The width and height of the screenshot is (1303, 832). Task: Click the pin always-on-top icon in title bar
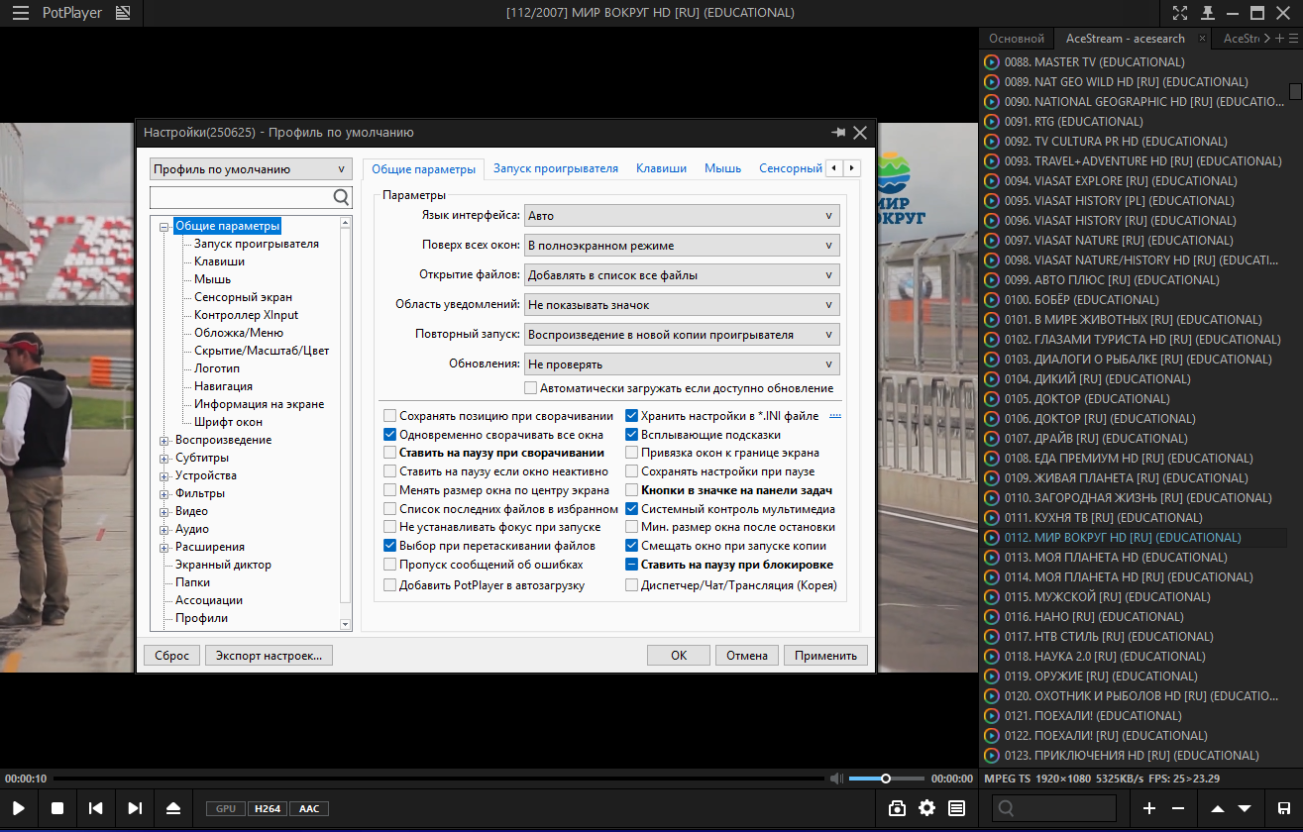1207,13
